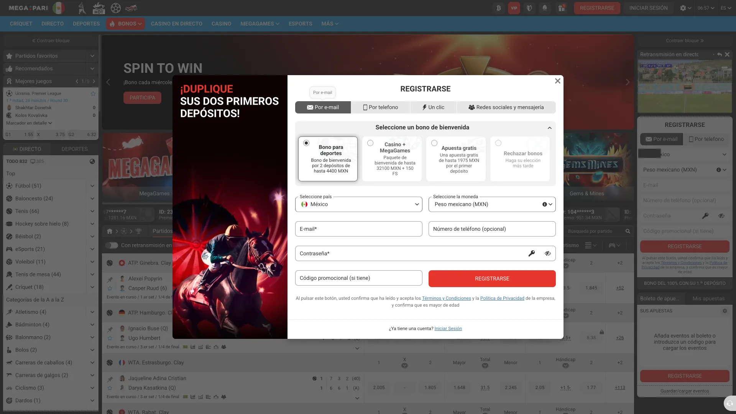
Task: Click red REGISTRARSE button in modal
Action: pyautogui.click(x=492, y=279)
